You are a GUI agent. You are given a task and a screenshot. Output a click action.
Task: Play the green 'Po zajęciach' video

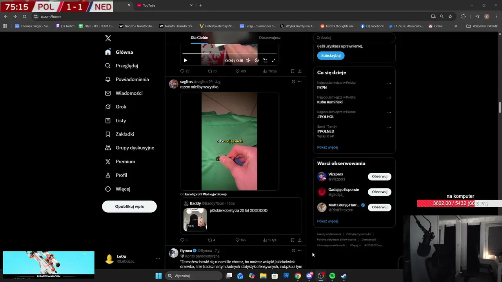tap(229, 141)
